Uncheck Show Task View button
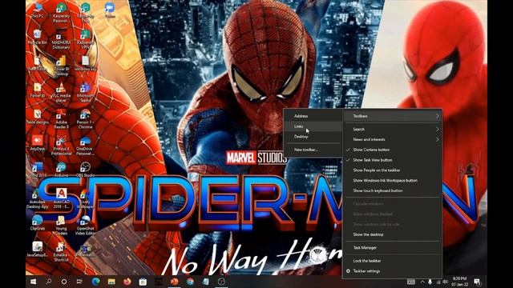Viewport: 513px width, 288px height. [392, 160]
